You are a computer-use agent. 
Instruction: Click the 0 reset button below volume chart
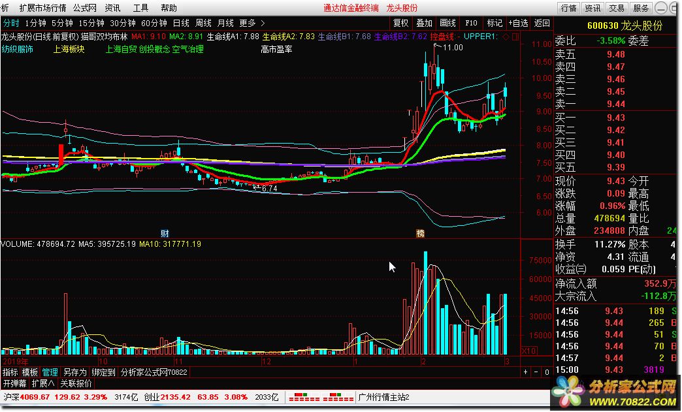click(x=547, y=372)
